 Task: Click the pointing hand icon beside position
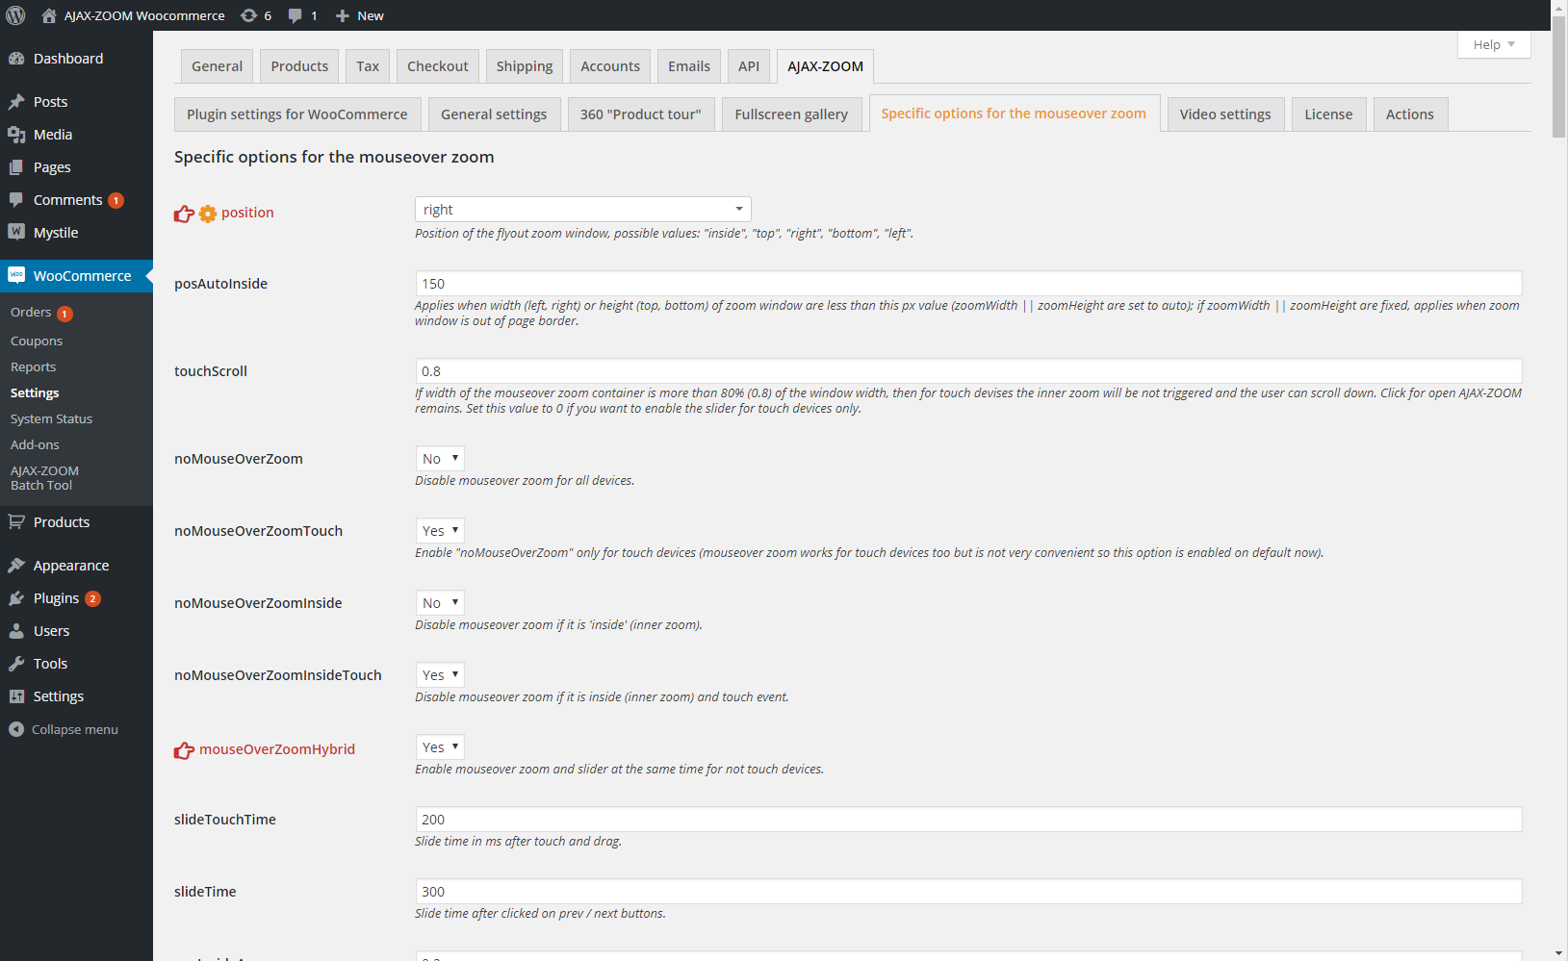(x=184, y=214)
